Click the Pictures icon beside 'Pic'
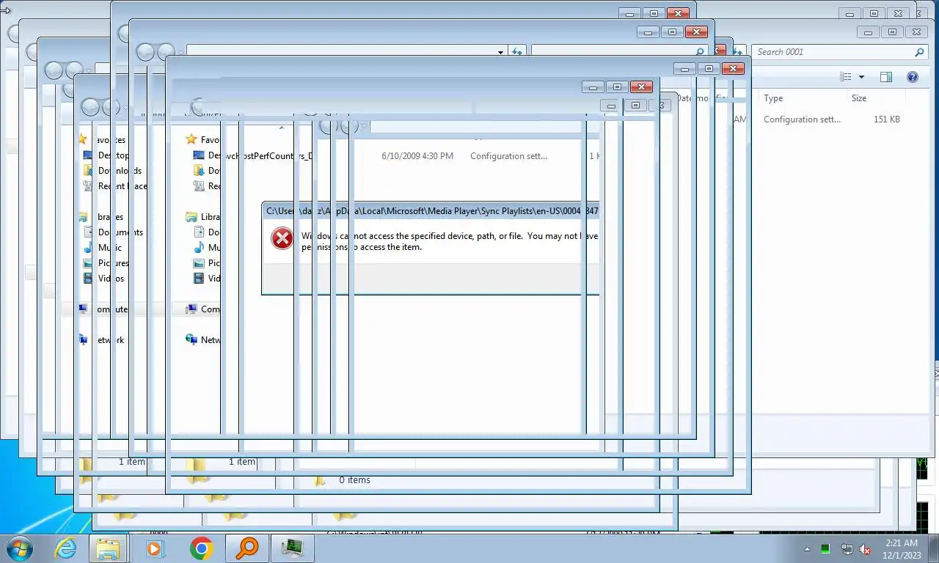Image resolution: width=939 pixels, height=563 pixels. pyautogui.click(x=198, y=263)
